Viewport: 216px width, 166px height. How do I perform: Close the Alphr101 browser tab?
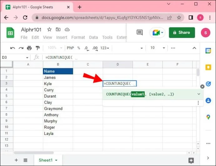pos(68,7)
